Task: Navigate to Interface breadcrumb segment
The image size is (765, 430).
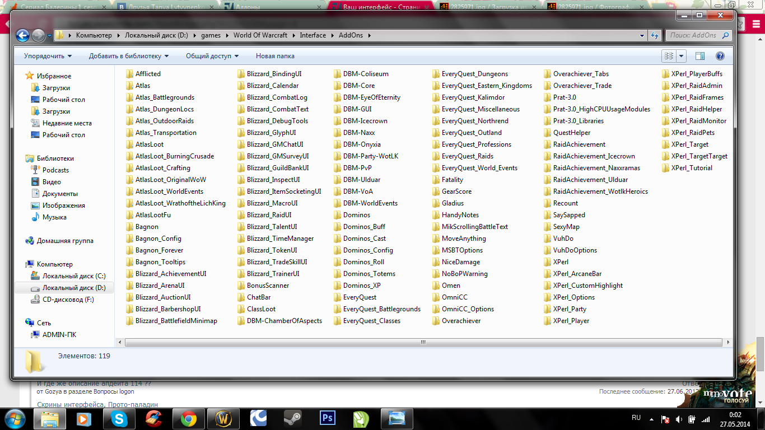Action: click(312, 35)
